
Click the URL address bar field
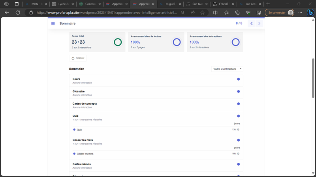(107, 13)
